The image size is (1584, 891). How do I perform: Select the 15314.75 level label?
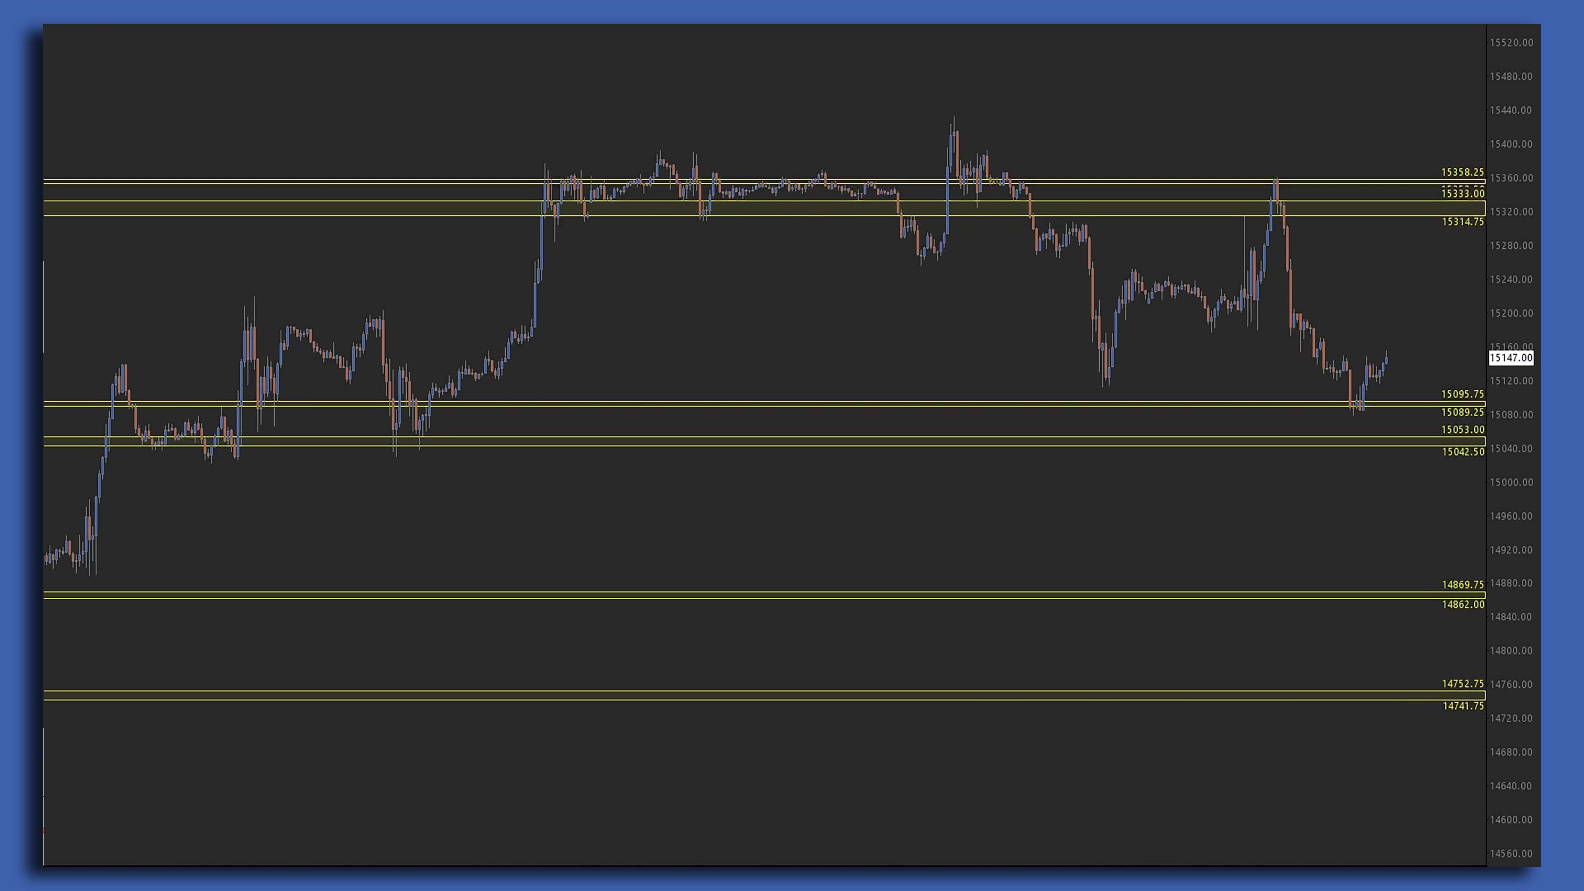(1462, 222)
